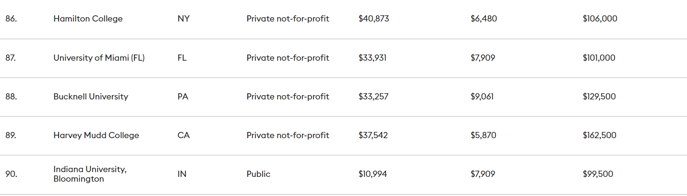This screenshot has height=196, width=687.
Task: Select Indiana University, Bloomington entry
Action: pos(90,174)
